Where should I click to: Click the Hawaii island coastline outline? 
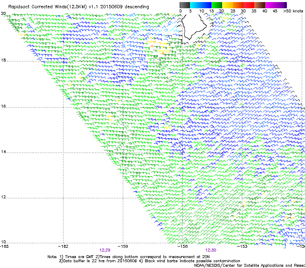click(x=194, y=26)
